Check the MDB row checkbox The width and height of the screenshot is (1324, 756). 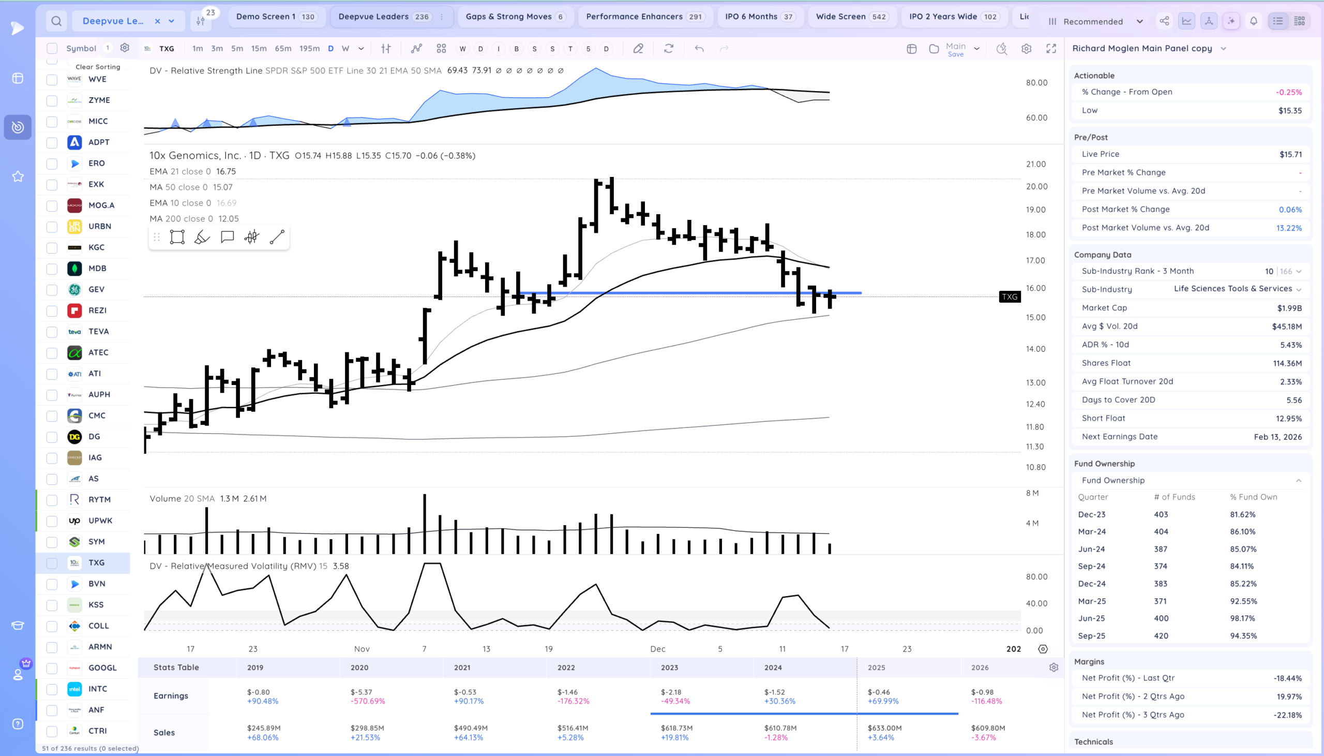point(52,269)
